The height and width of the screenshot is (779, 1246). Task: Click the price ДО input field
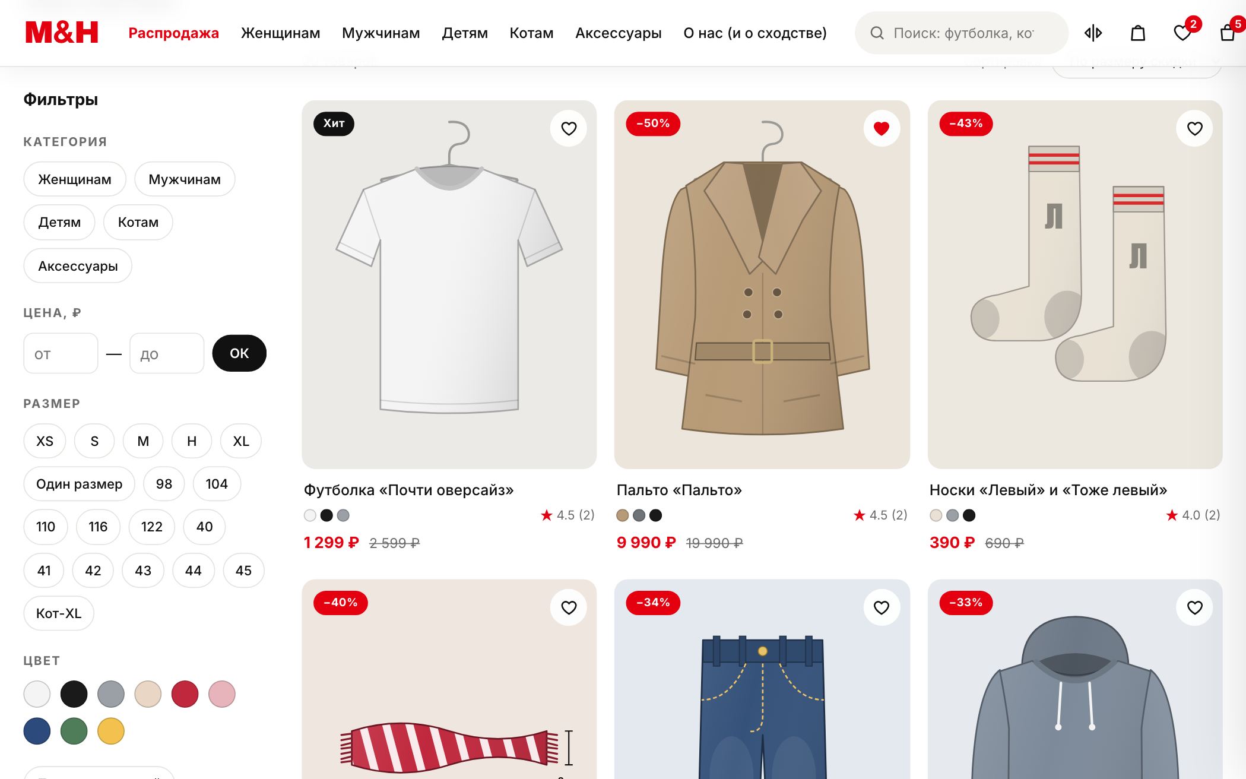coord(167,353)
